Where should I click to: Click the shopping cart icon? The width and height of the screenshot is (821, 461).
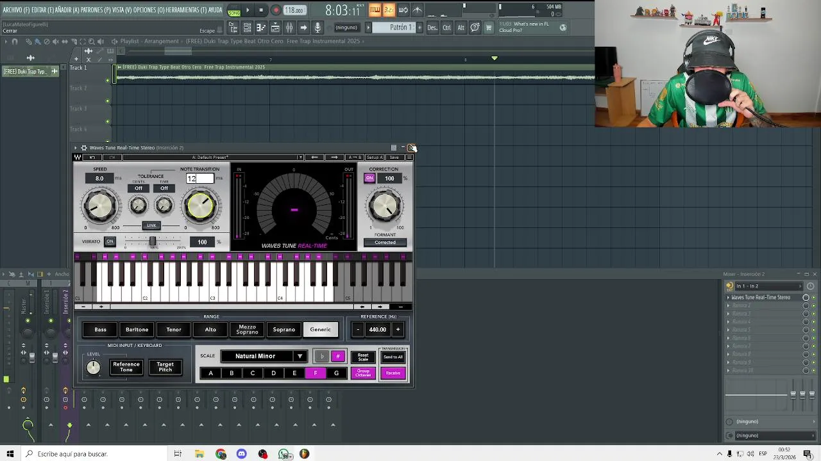click(489, 28)
